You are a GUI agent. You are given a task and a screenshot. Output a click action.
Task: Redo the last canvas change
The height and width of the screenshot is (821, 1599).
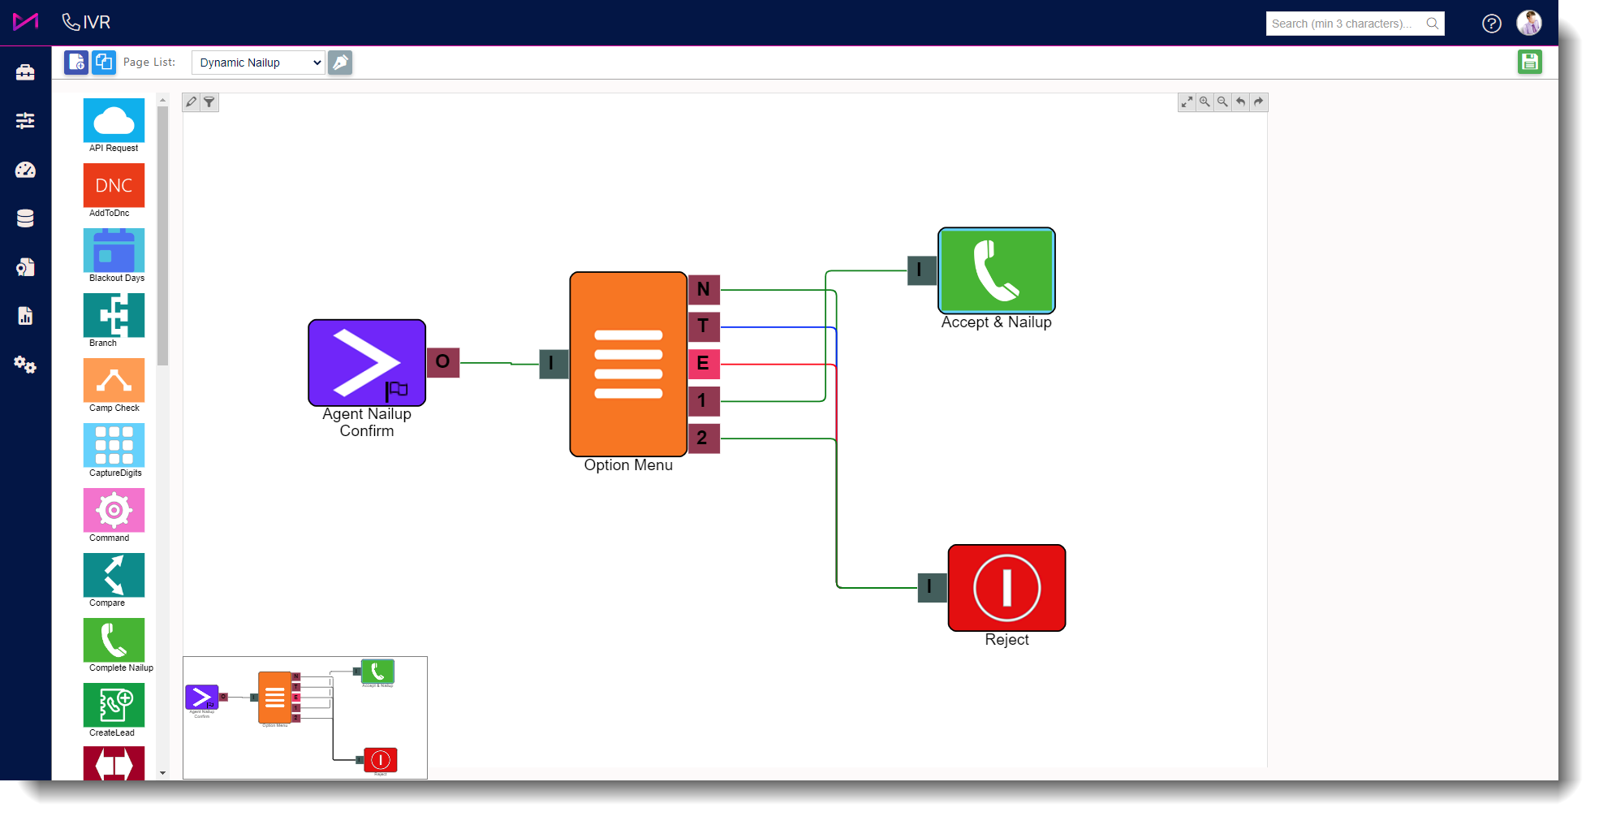1258,102
